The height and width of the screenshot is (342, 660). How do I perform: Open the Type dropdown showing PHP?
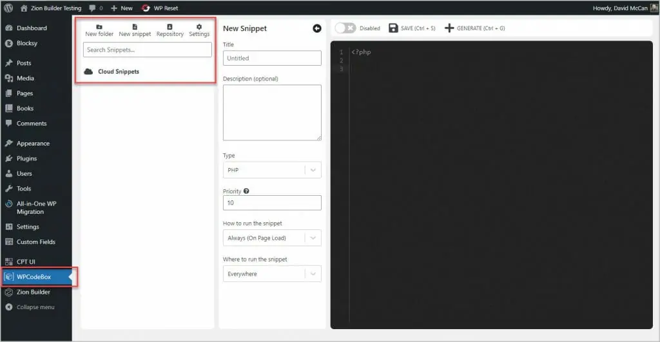click(x=272, y=170)
